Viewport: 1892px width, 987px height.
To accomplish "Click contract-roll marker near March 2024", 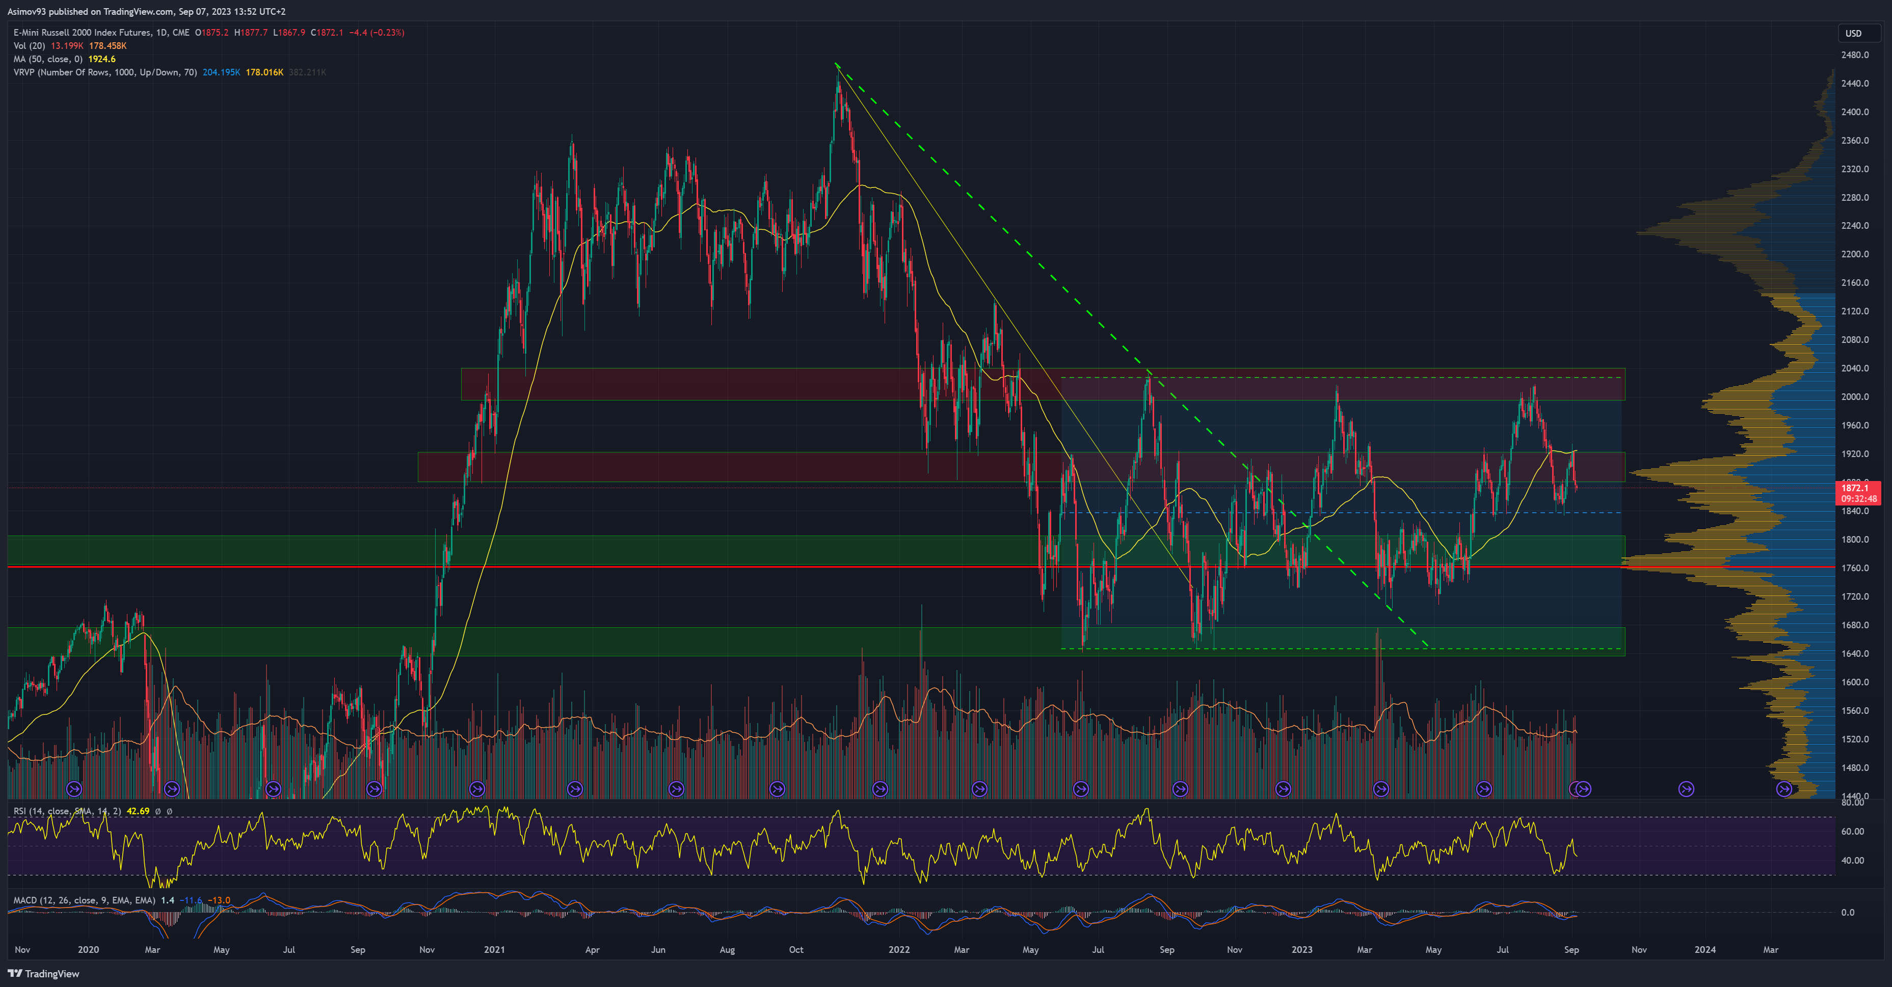I will 1783,789.
